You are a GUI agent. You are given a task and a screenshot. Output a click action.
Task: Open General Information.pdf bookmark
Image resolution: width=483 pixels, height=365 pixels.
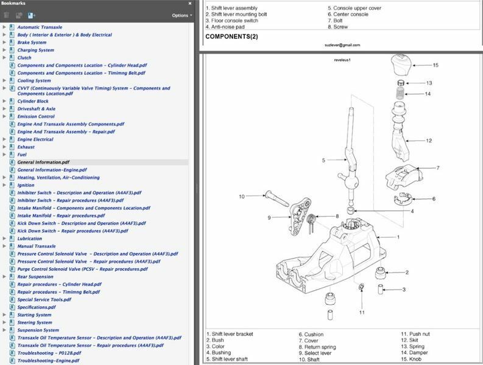pos(43,162)
